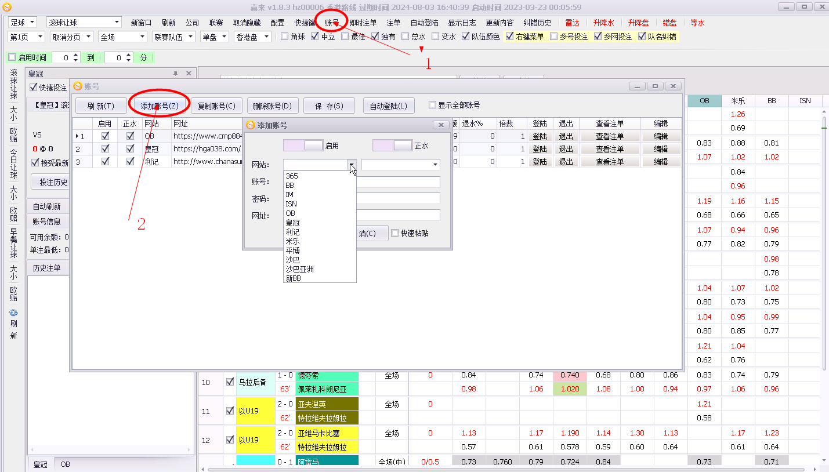Toggle 快捷投注 checkbox in 皇冠 panel

coord(34,88)
